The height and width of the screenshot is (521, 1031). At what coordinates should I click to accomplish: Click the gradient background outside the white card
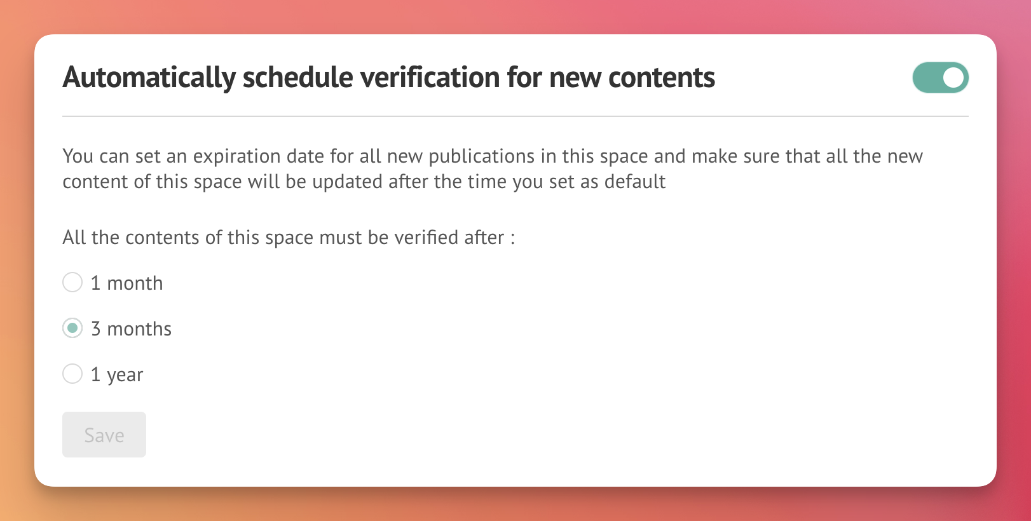pos(515,16)
